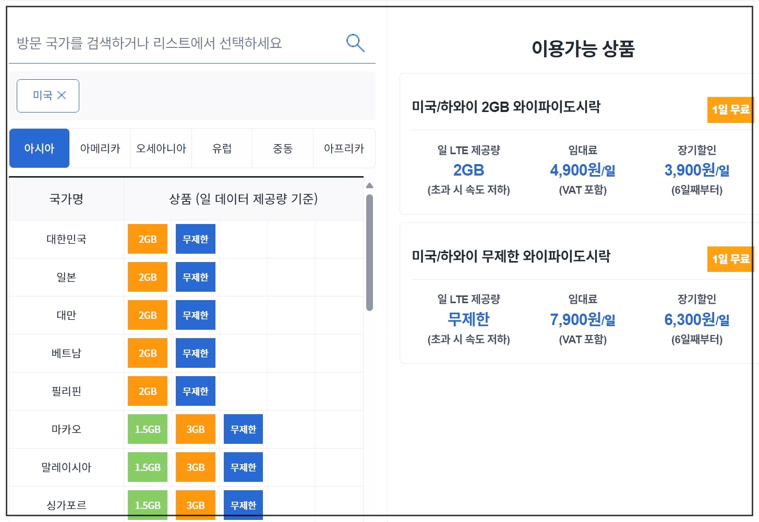Screen dimensions: 759x522
Task: Click the 1.5GB badge for 마카오
Action: pos(147,429)
